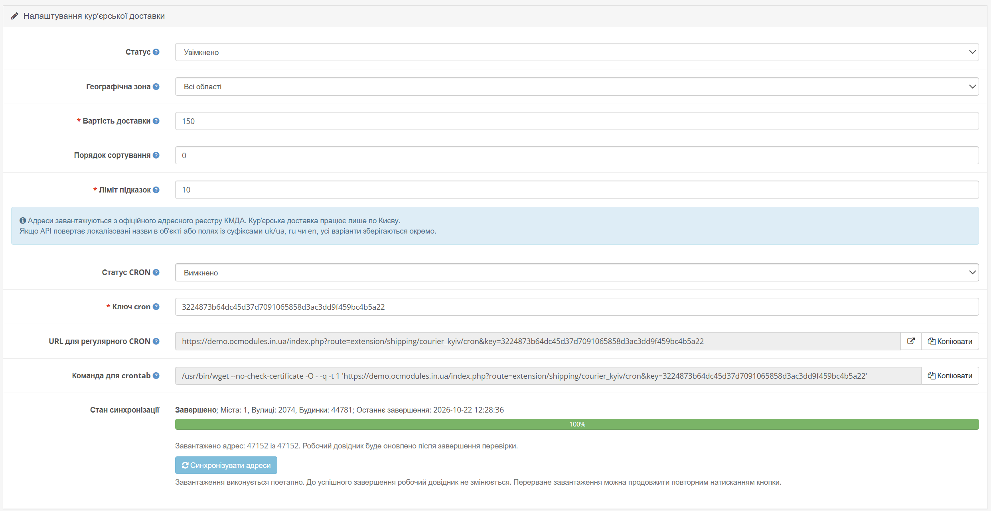Copy the crontab command
Screen dimensions: 991x511
[950, 375]
